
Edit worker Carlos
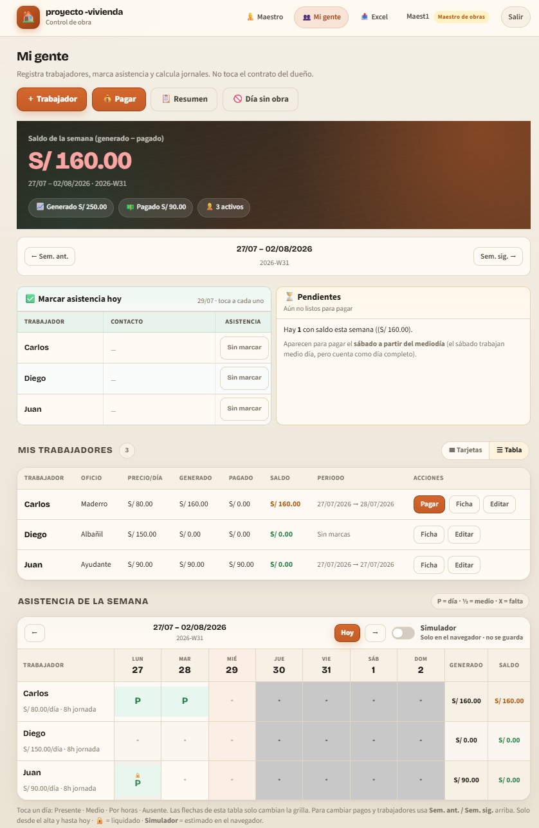[499, 504]
